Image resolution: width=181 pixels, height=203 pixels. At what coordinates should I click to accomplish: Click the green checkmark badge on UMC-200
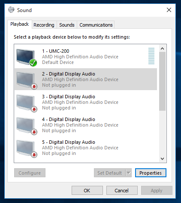[x=33, y=63]
